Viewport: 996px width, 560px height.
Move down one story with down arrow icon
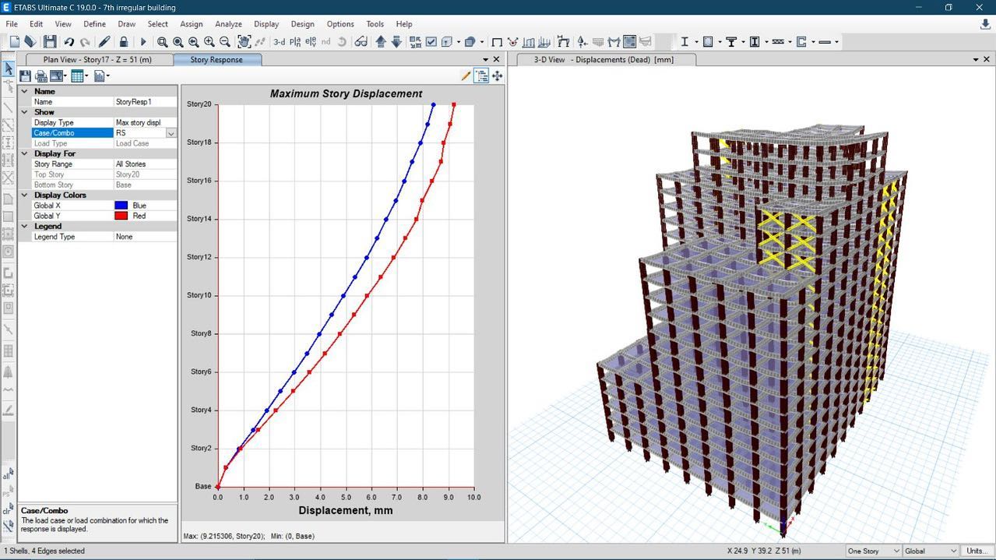click(x=396, y=42)
